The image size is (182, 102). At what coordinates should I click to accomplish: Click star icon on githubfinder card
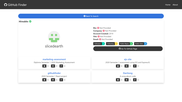tap(44, 80)
